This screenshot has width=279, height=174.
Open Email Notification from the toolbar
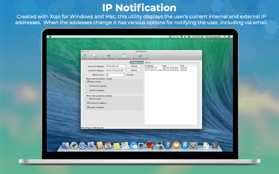point(94,56)
